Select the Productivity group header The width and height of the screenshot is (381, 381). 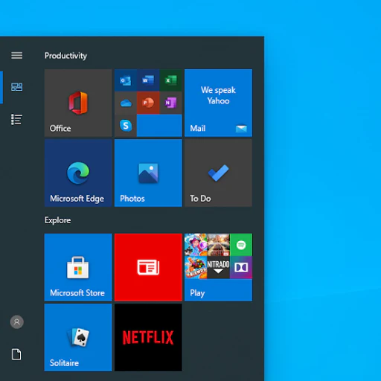[x=65, y=56]
